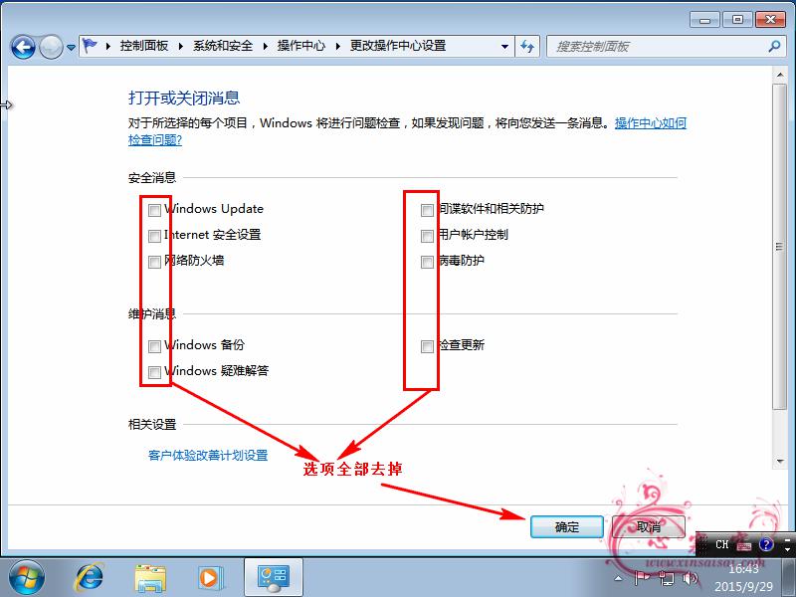Open Internet Explorer from the taskbar
This screenshot has width=796, height=597.
pos(89,578)
